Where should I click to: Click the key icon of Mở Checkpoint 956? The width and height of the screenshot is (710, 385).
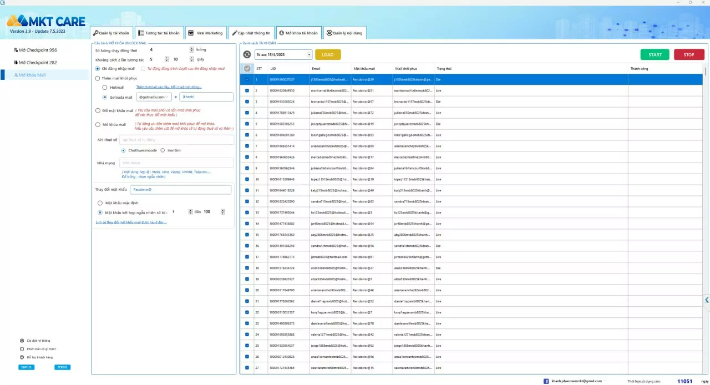[x=16, y=50]
